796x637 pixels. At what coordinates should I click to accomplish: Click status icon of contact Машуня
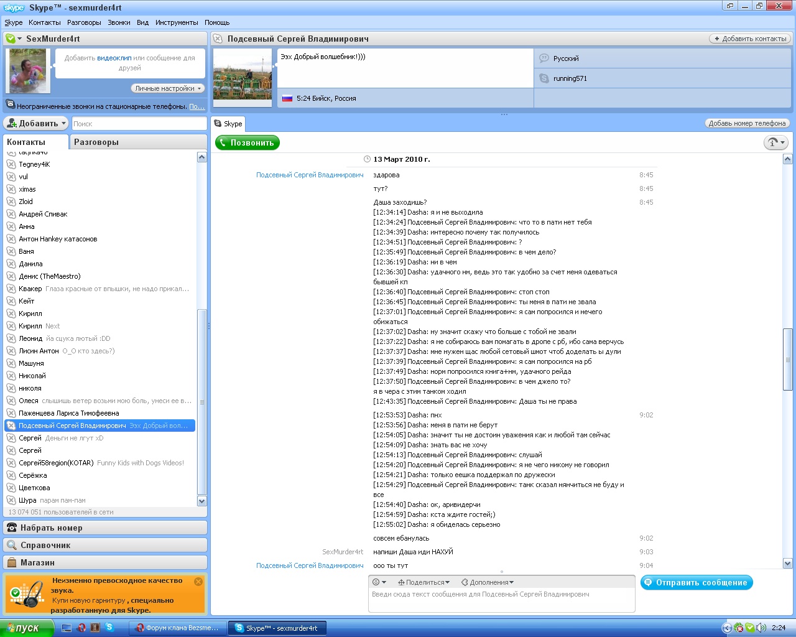[x=11, y=363]
